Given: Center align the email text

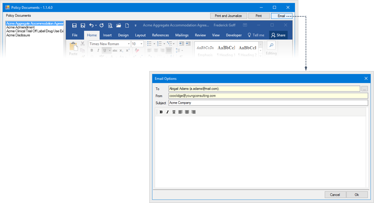Looking at the screenshot, I should click(x=187, y=112).
